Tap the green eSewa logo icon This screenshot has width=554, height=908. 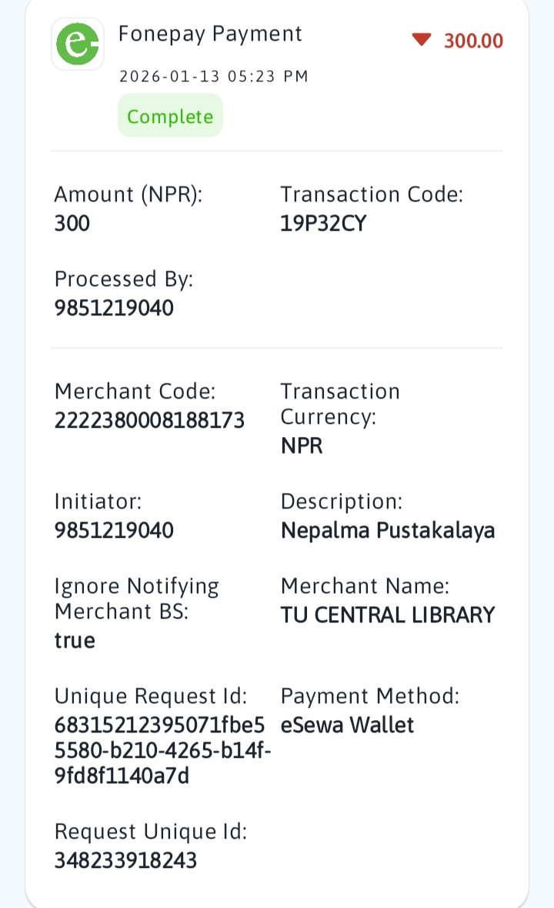tap(78, 45)
